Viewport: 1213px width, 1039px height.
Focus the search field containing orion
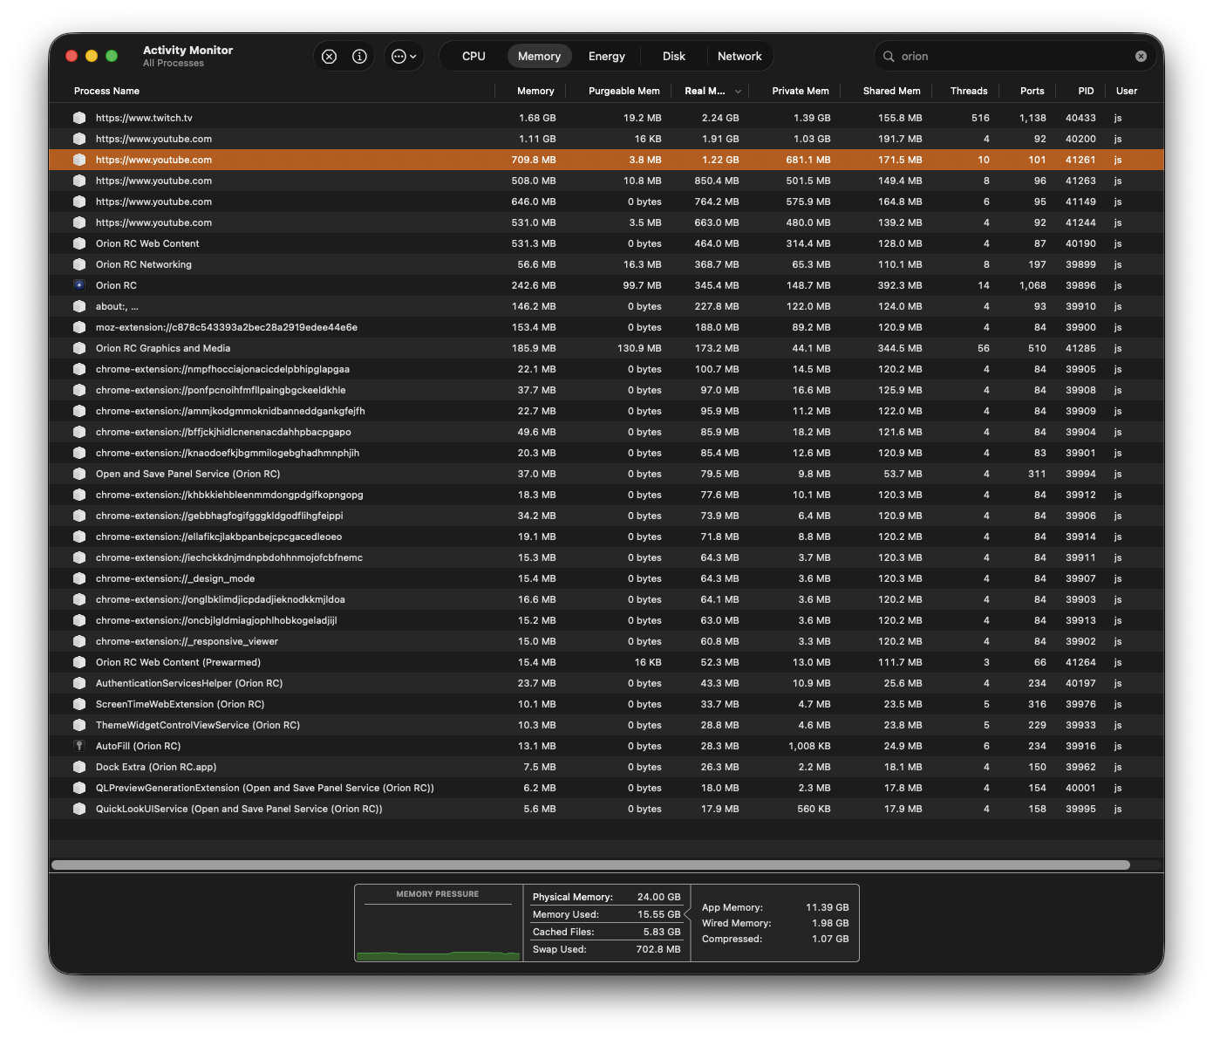[1015, 56]
